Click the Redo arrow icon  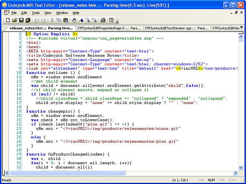[43, 20]
